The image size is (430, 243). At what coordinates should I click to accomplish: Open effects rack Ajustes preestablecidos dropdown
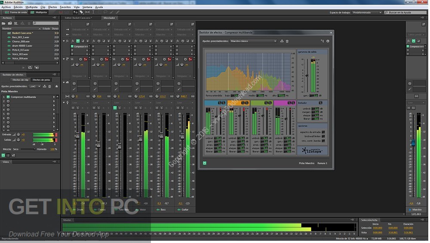35,86
